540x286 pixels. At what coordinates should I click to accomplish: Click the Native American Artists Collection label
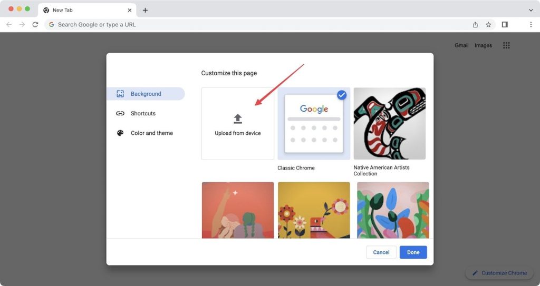(x=381, y=170)
